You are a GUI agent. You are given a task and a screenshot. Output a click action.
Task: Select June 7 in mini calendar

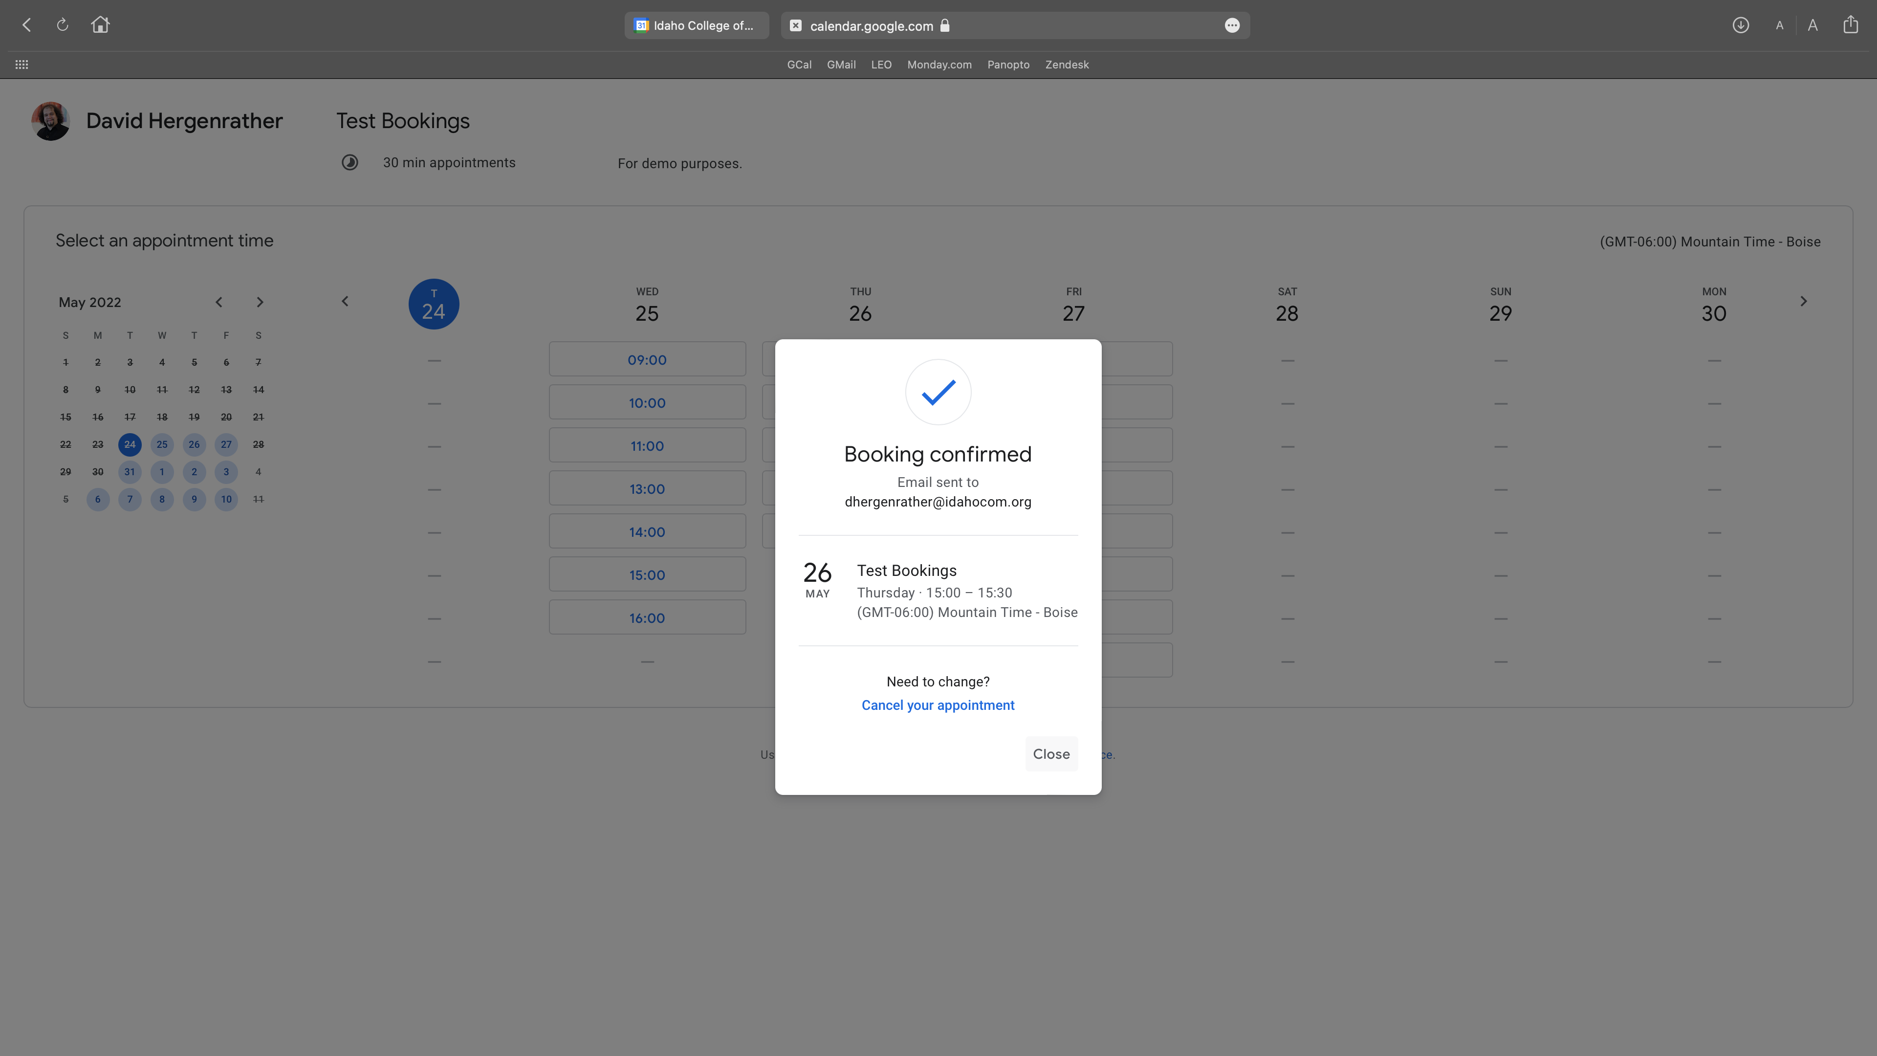(x=130, y=499)
